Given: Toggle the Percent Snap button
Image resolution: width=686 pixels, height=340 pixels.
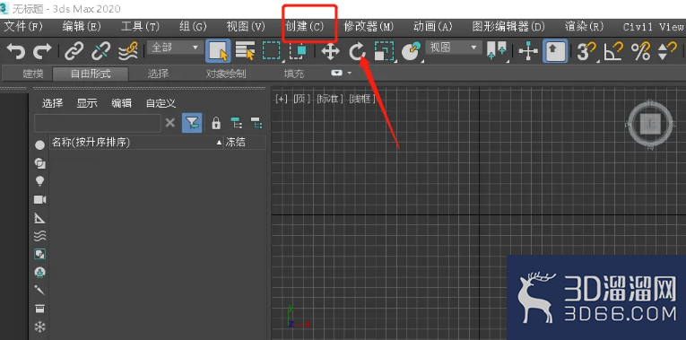Looking at the screenshot, I should [x=640, y=51].
